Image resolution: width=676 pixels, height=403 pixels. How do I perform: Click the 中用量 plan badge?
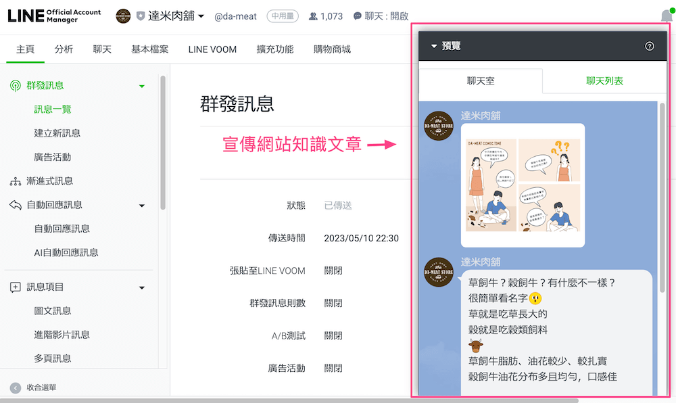pos(283,16)
